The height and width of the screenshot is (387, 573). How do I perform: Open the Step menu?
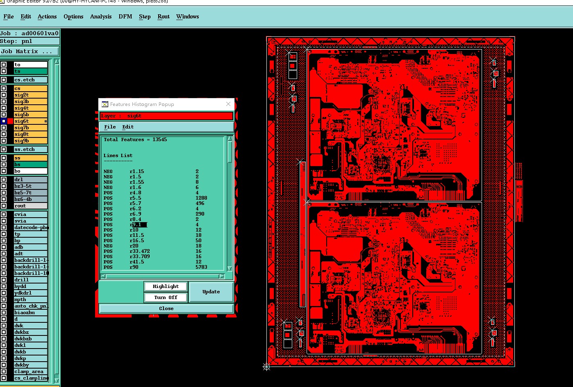tap(145, 17)
